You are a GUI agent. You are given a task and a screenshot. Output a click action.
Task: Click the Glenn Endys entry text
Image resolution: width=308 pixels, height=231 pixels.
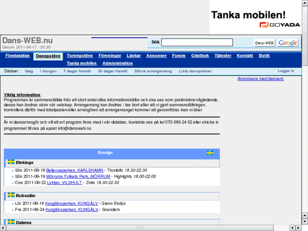pos(114,203)
